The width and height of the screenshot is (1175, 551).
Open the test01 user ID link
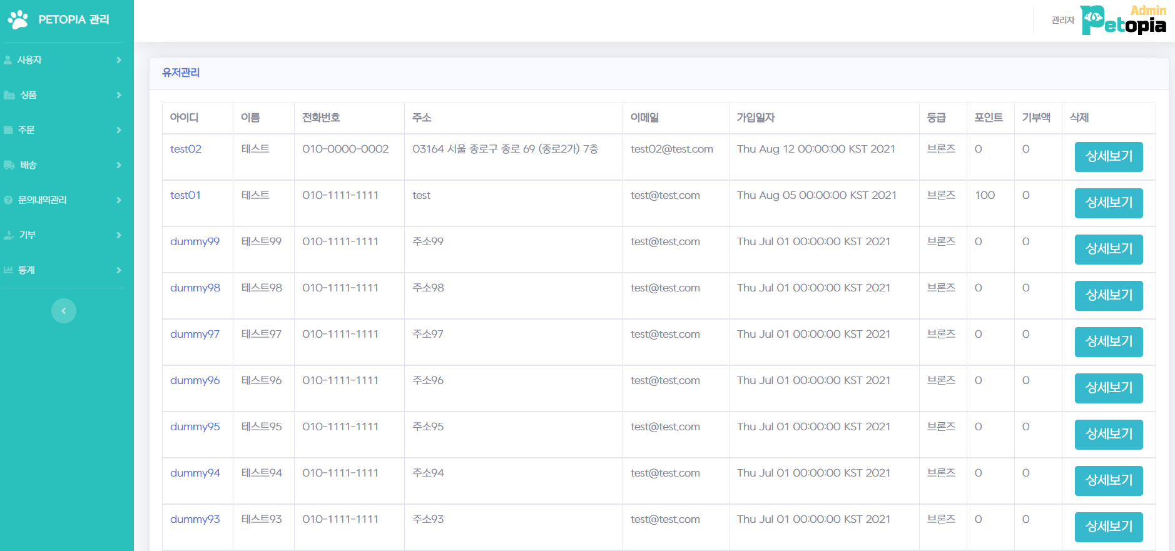[185, 195]
